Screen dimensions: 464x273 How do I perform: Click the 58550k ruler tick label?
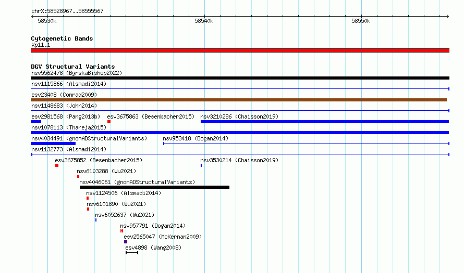361,21
